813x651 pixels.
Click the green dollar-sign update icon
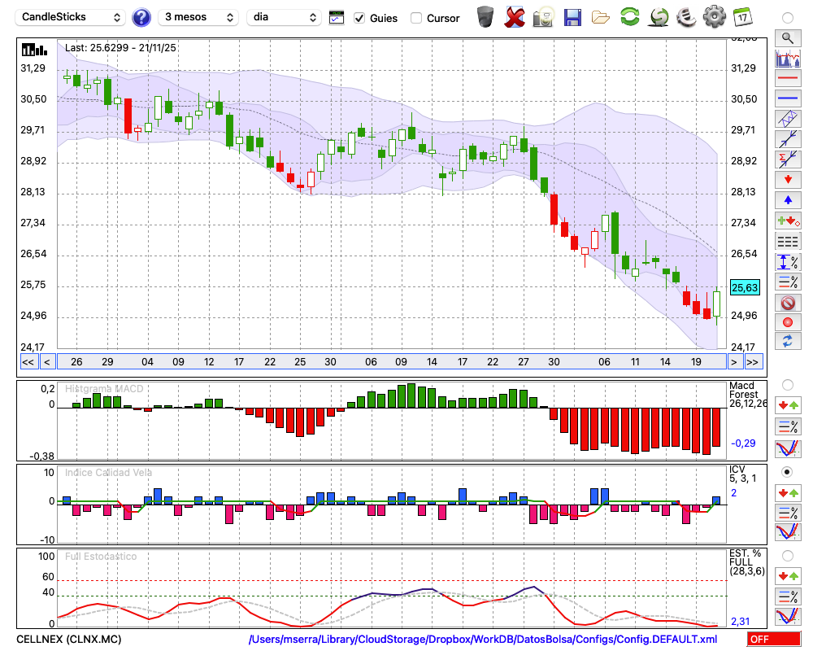point(659,16)
